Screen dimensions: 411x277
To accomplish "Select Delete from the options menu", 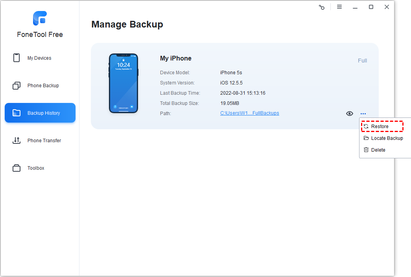I will pos(374,150).
